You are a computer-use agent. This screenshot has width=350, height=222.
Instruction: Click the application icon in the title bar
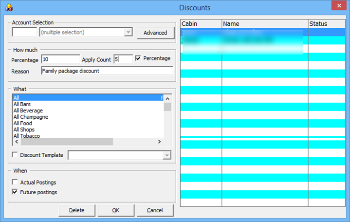pos(9,8)
